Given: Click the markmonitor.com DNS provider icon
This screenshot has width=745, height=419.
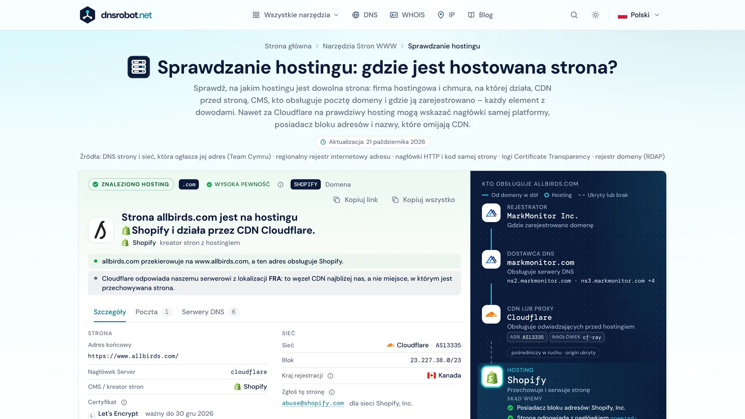Looking at the screenshot, I should (x=491, y=259).
